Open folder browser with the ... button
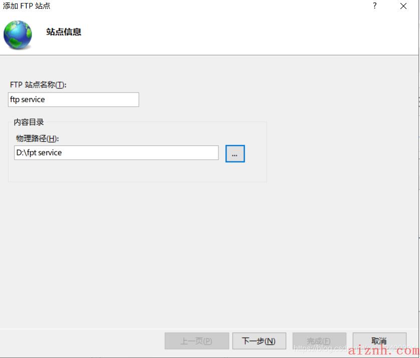The width and height of the screenshot is (420, 358). pyautogui.click(x=235, y=153)
